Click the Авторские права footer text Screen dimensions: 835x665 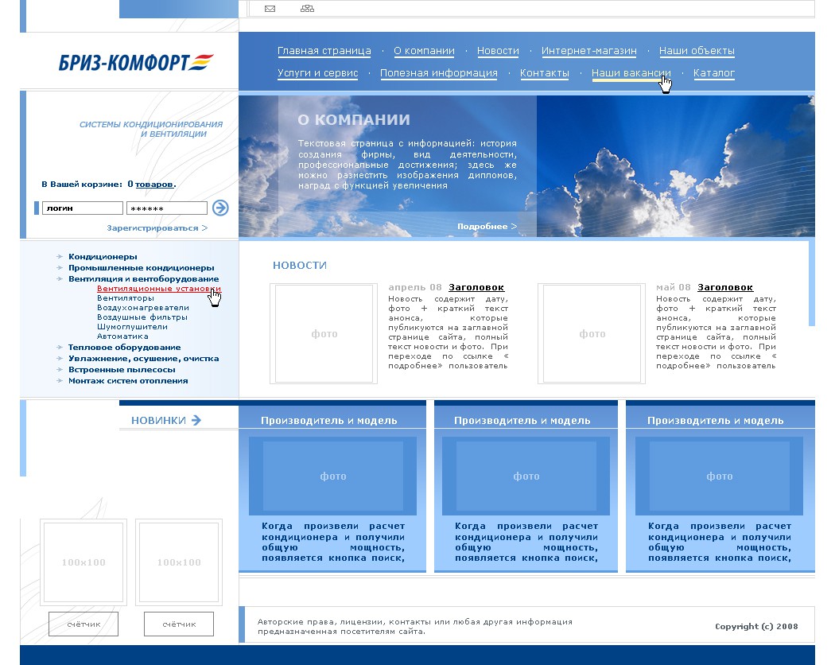click(x=415, y=627)
